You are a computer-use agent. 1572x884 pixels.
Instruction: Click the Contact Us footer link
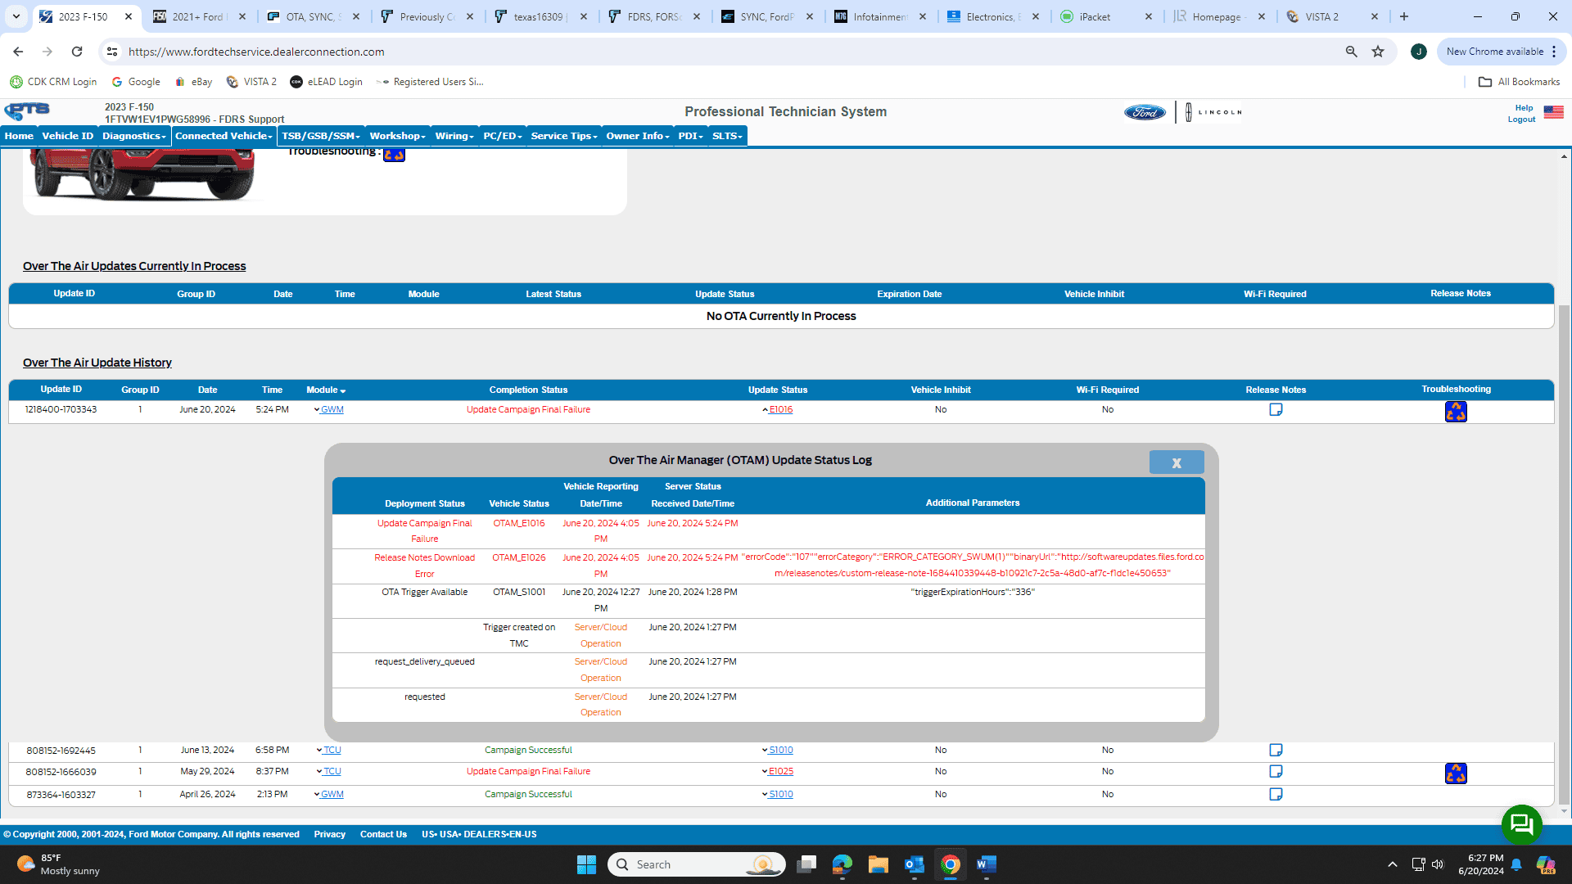(383, 834)
